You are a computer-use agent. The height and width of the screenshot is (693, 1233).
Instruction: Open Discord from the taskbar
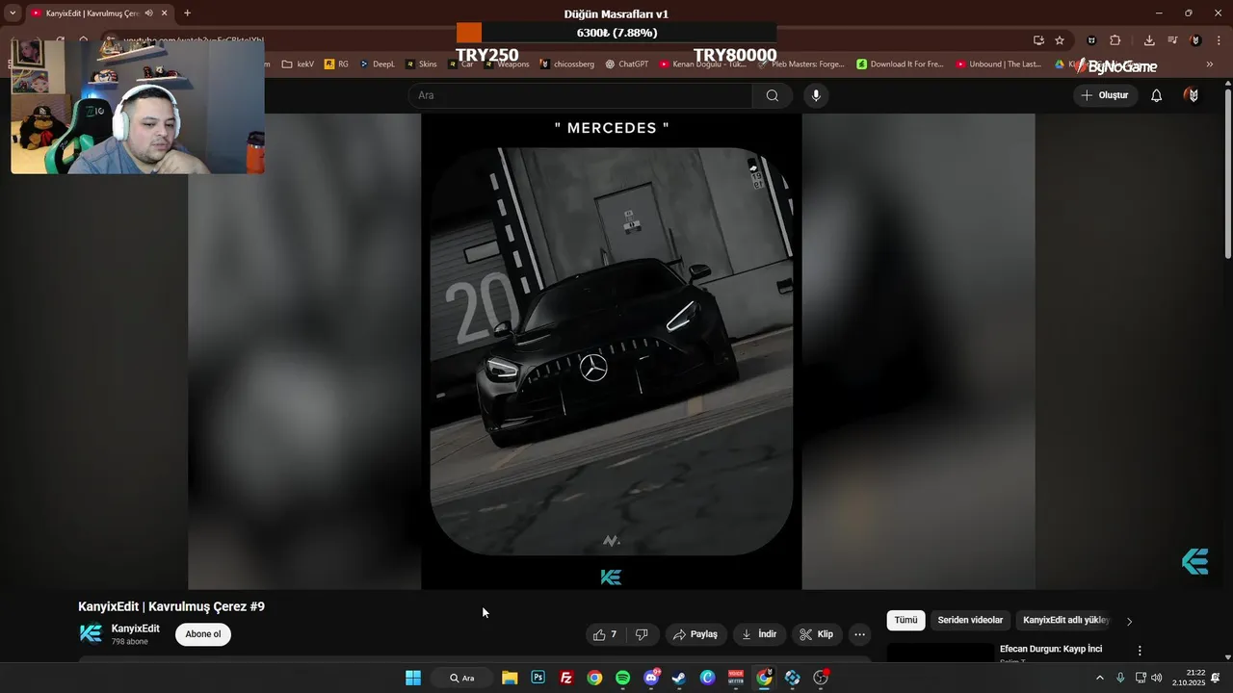pyautogui.click(x=651, y=678)
